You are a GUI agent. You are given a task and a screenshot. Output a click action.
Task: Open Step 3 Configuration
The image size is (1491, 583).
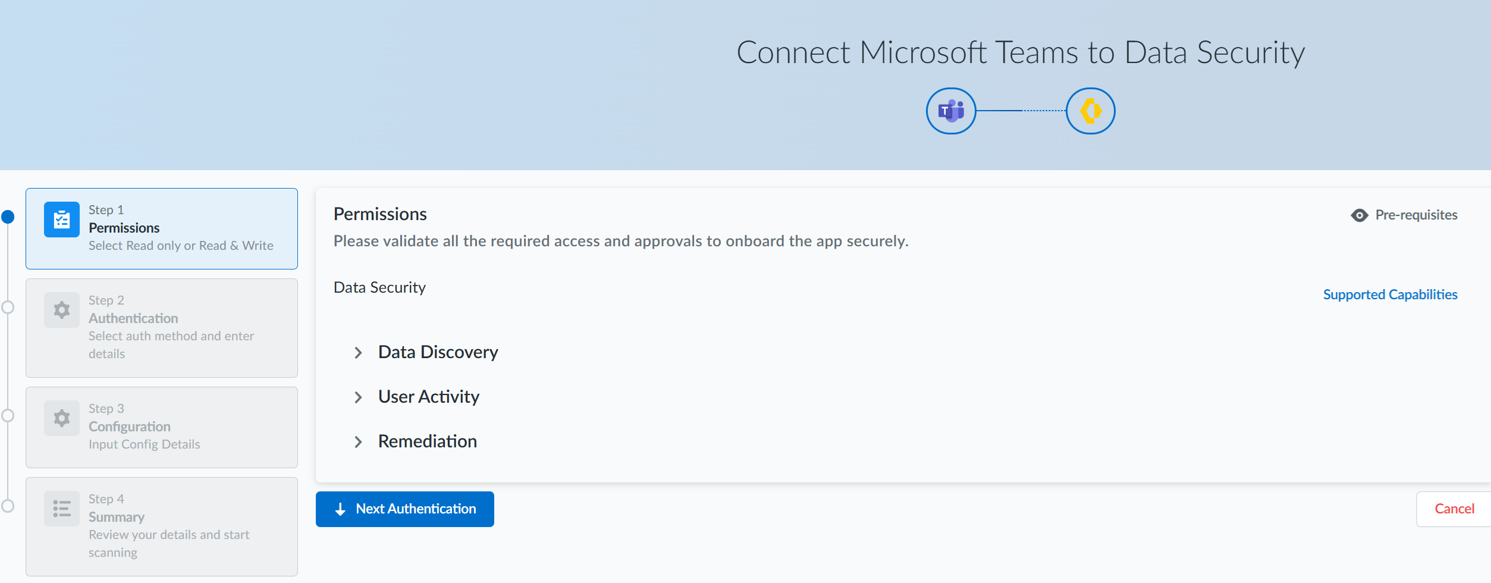[x=161, y=427]
